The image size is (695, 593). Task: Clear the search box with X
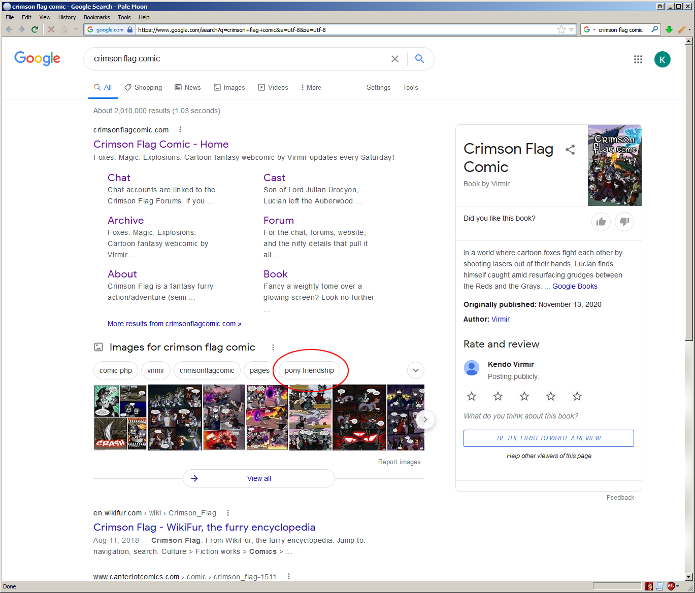pos(395,59)
